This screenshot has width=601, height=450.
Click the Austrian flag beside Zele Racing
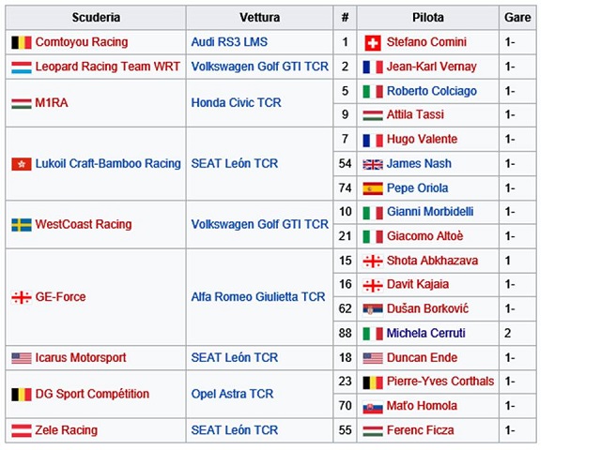point(22,431)
